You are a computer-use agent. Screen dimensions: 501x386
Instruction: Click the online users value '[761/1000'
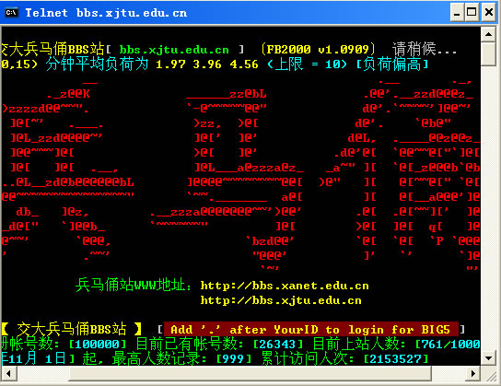coord(448,345)
